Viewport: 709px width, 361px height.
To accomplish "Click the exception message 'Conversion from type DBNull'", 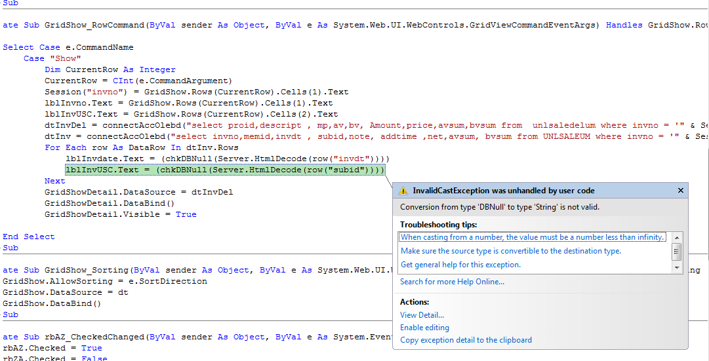I will 500,208.
